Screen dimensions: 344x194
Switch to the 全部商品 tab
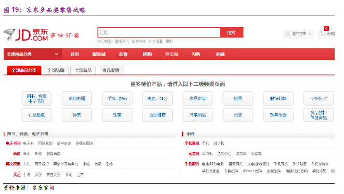click(x=83, y=70)
